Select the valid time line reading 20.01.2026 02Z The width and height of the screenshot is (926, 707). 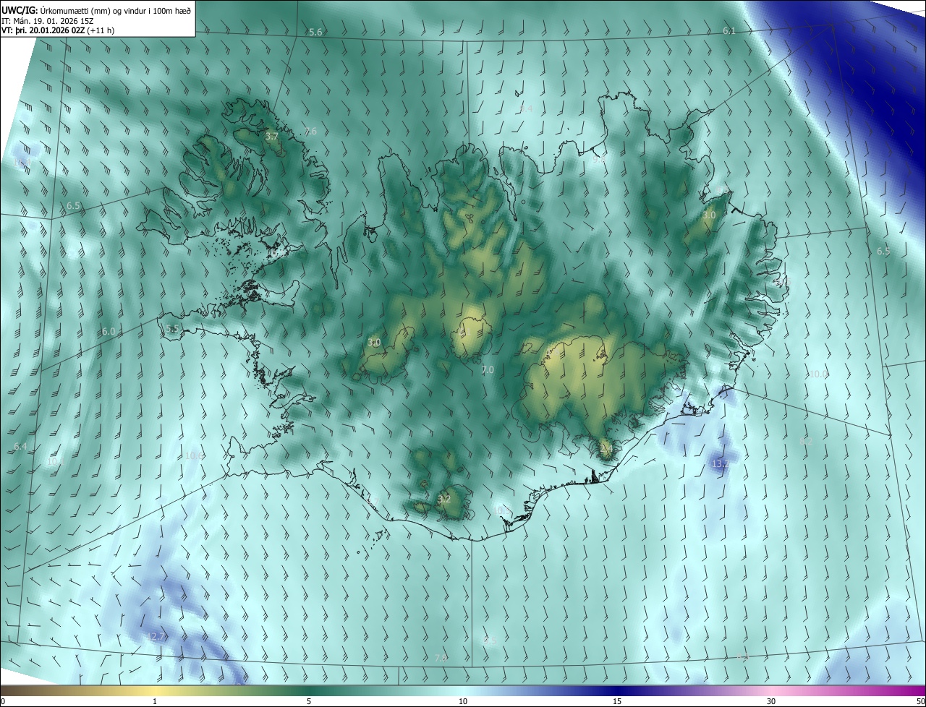[57, 30]
